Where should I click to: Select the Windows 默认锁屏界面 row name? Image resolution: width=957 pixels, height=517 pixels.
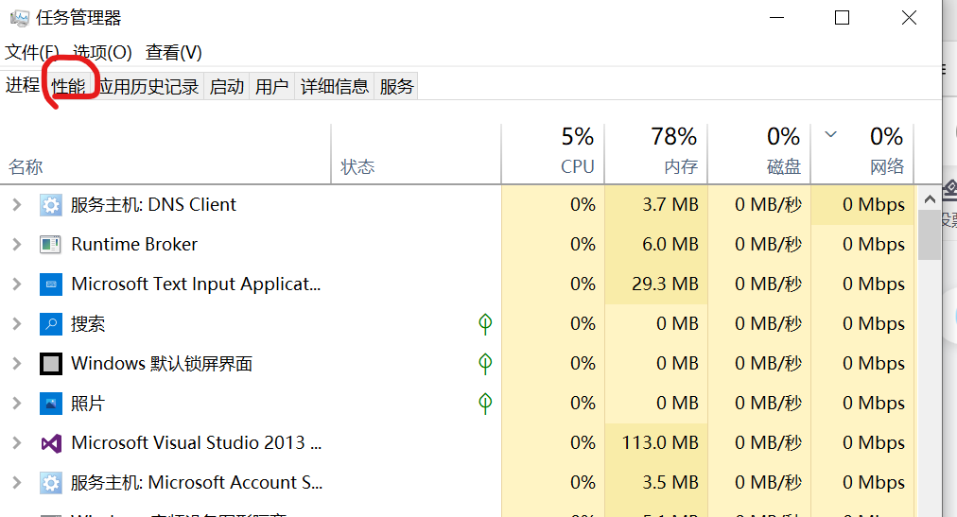click(x=162, y=364)
